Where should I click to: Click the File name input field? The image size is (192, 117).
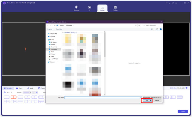click(x=103, y=97)
